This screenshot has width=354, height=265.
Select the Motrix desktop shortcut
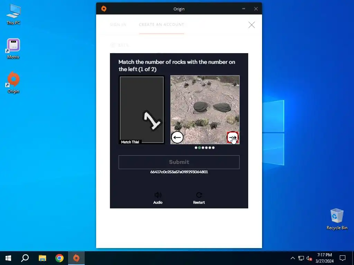[x=13, y=49]
